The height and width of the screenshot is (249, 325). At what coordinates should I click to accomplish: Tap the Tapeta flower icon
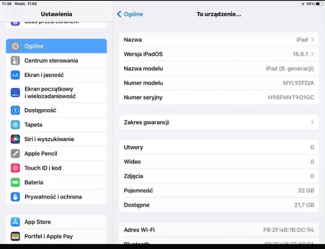(x=15, y=125)
